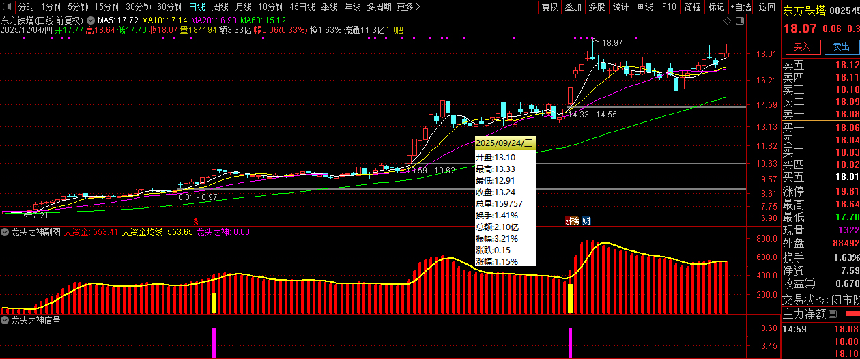Click the blue 卖出 sell button
Screen dimensions: 860x359
pyautogui.click(x=842, y=46)
